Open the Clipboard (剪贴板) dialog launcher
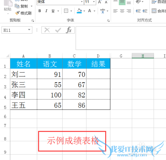The image size is (166, 160). click(33, 21)
